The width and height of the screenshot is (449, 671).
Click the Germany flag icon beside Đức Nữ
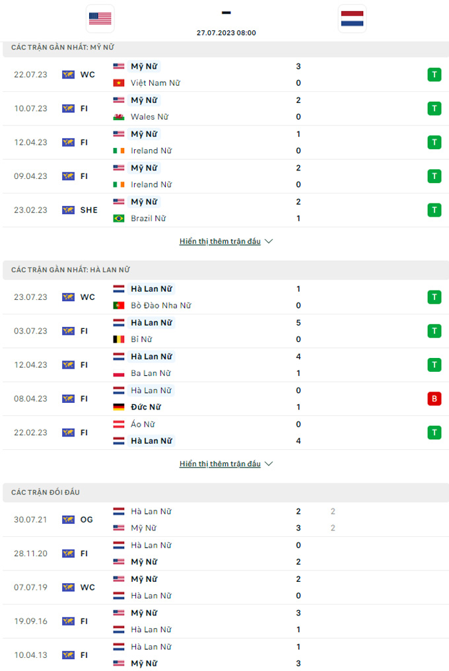pos(119,407)
